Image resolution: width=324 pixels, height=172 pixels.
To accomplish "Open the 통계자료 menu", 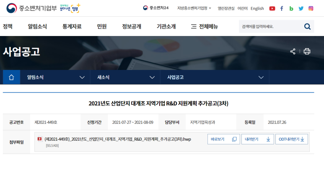I will coord(72,26).
